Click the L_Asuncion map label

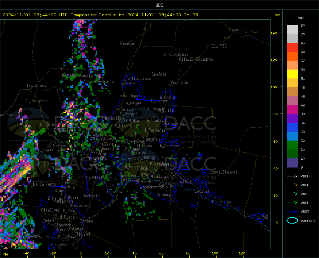point(178,83)
